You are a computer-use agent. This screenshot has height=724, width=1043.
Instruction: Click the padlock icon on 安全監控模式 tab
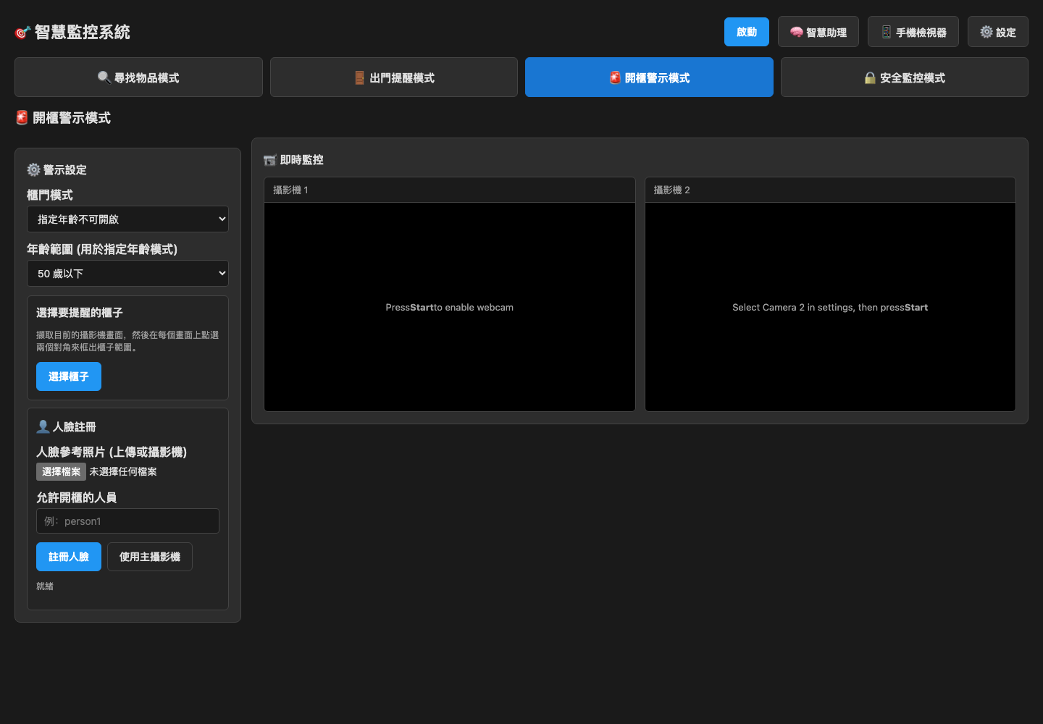[x=870, y=77]
